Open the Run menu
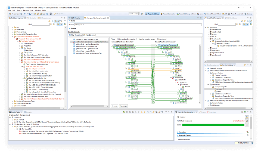Image resolution: width=261 pixels, height=154 pixels. point(32,10)
